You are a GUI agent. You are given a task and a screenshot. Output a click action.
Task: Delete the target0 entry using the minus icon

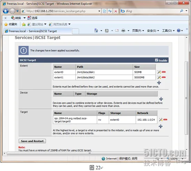coord(165,120)
